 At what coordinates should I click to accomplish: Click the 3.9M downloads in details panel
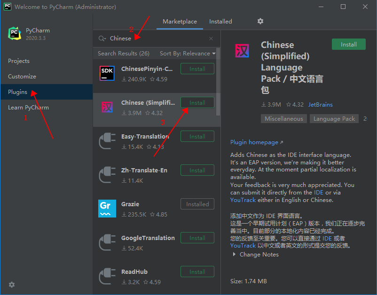pyautogui.click(x=271, y=105)
